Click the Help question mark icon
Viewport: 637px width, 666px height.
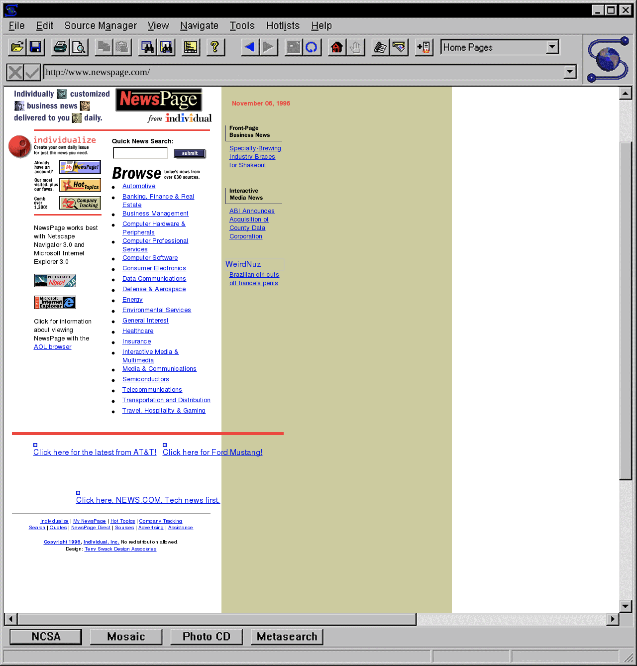215,47
